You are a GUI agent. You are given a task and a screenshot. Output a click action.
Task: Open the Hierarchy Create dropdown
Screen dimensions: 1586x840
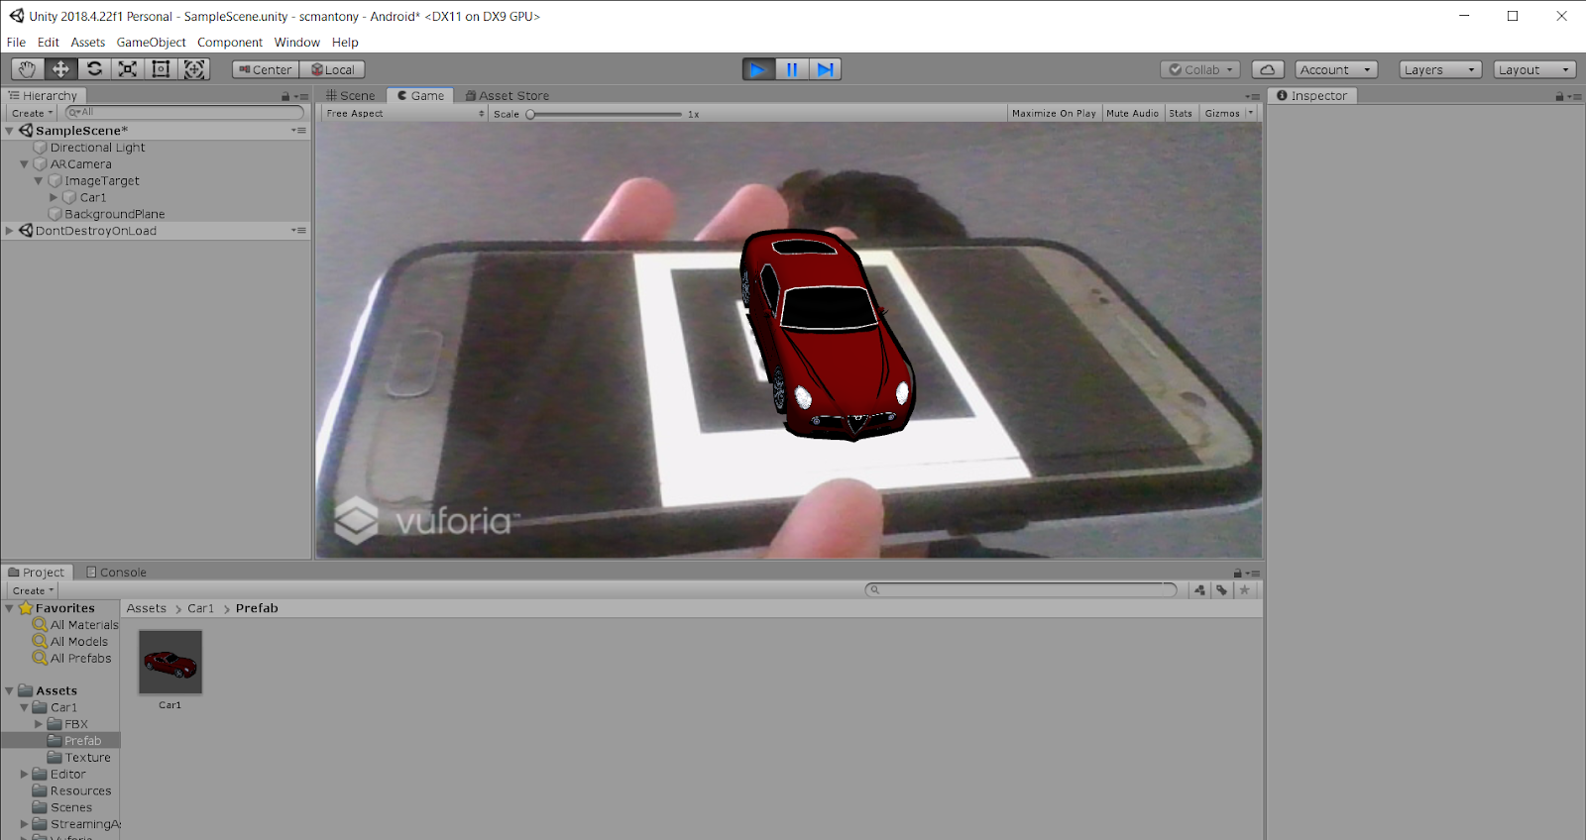coord(32,113)
